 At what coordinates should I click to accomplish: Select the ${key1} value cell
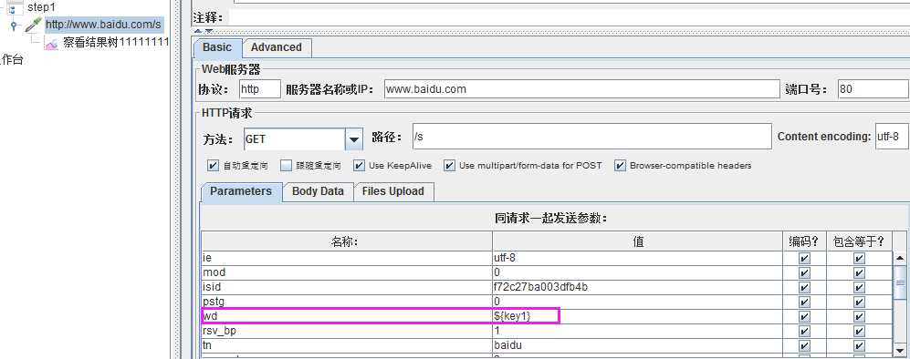coord(638,317)
